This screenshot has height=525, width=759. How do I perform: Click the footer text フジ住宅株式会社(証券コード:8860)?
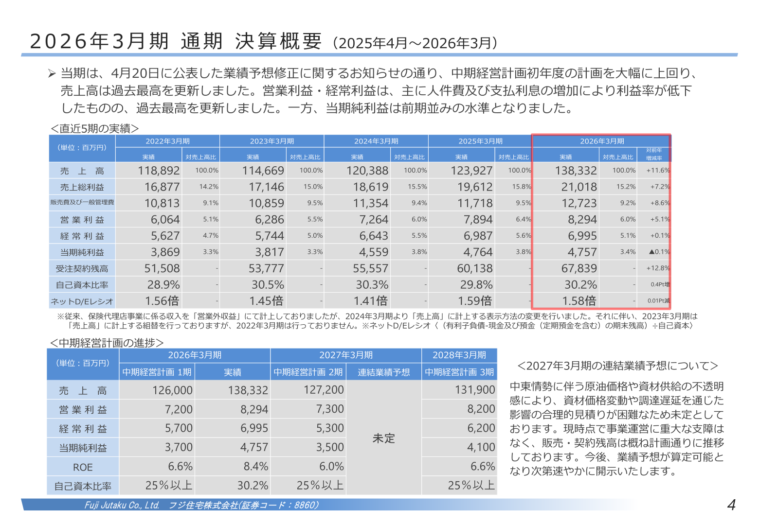click(x=244, y=506)
